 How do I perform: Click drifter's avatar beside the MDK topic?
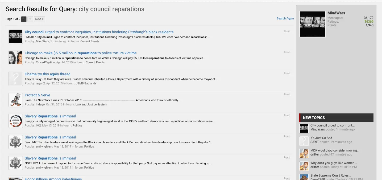(304, 153)
